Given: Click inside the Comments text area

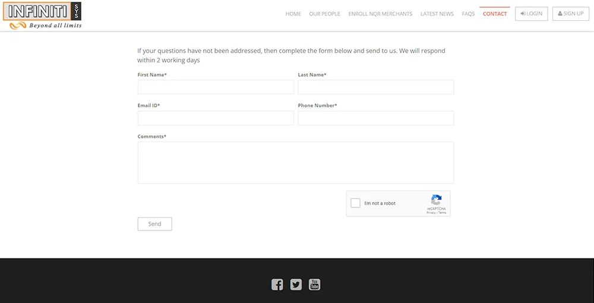Looking at the screenshot, I should pos(296,162).
